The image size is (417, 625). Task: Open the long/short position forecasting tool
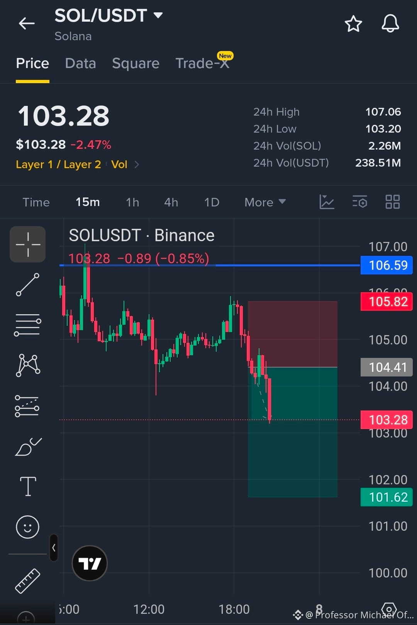27,406
